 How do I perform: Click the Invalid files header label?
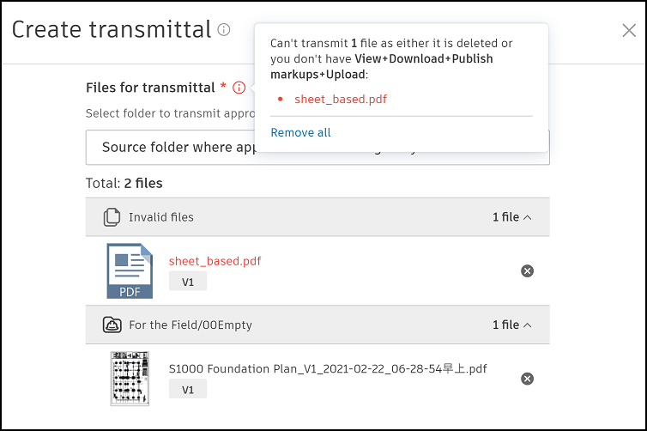[161, 217]
